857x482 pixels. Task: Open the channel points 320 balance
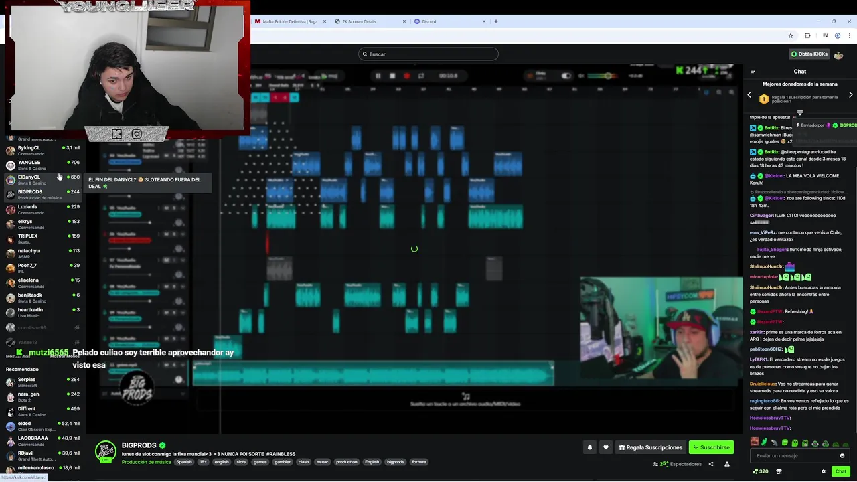(760, 471)
